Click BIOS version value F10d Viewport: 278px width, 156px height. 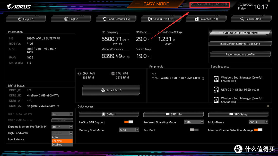(x=30, y=43)
